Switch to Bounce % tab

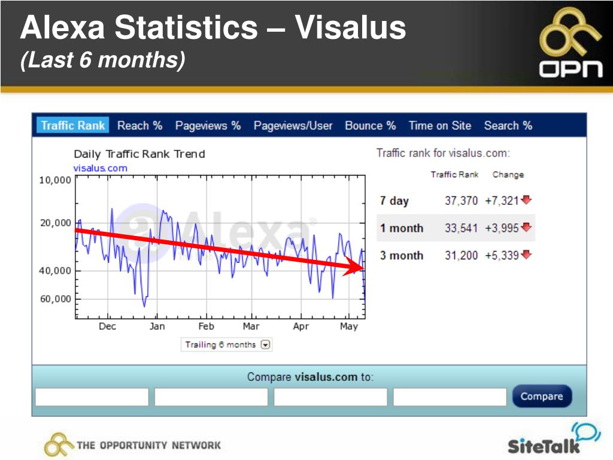370,126
